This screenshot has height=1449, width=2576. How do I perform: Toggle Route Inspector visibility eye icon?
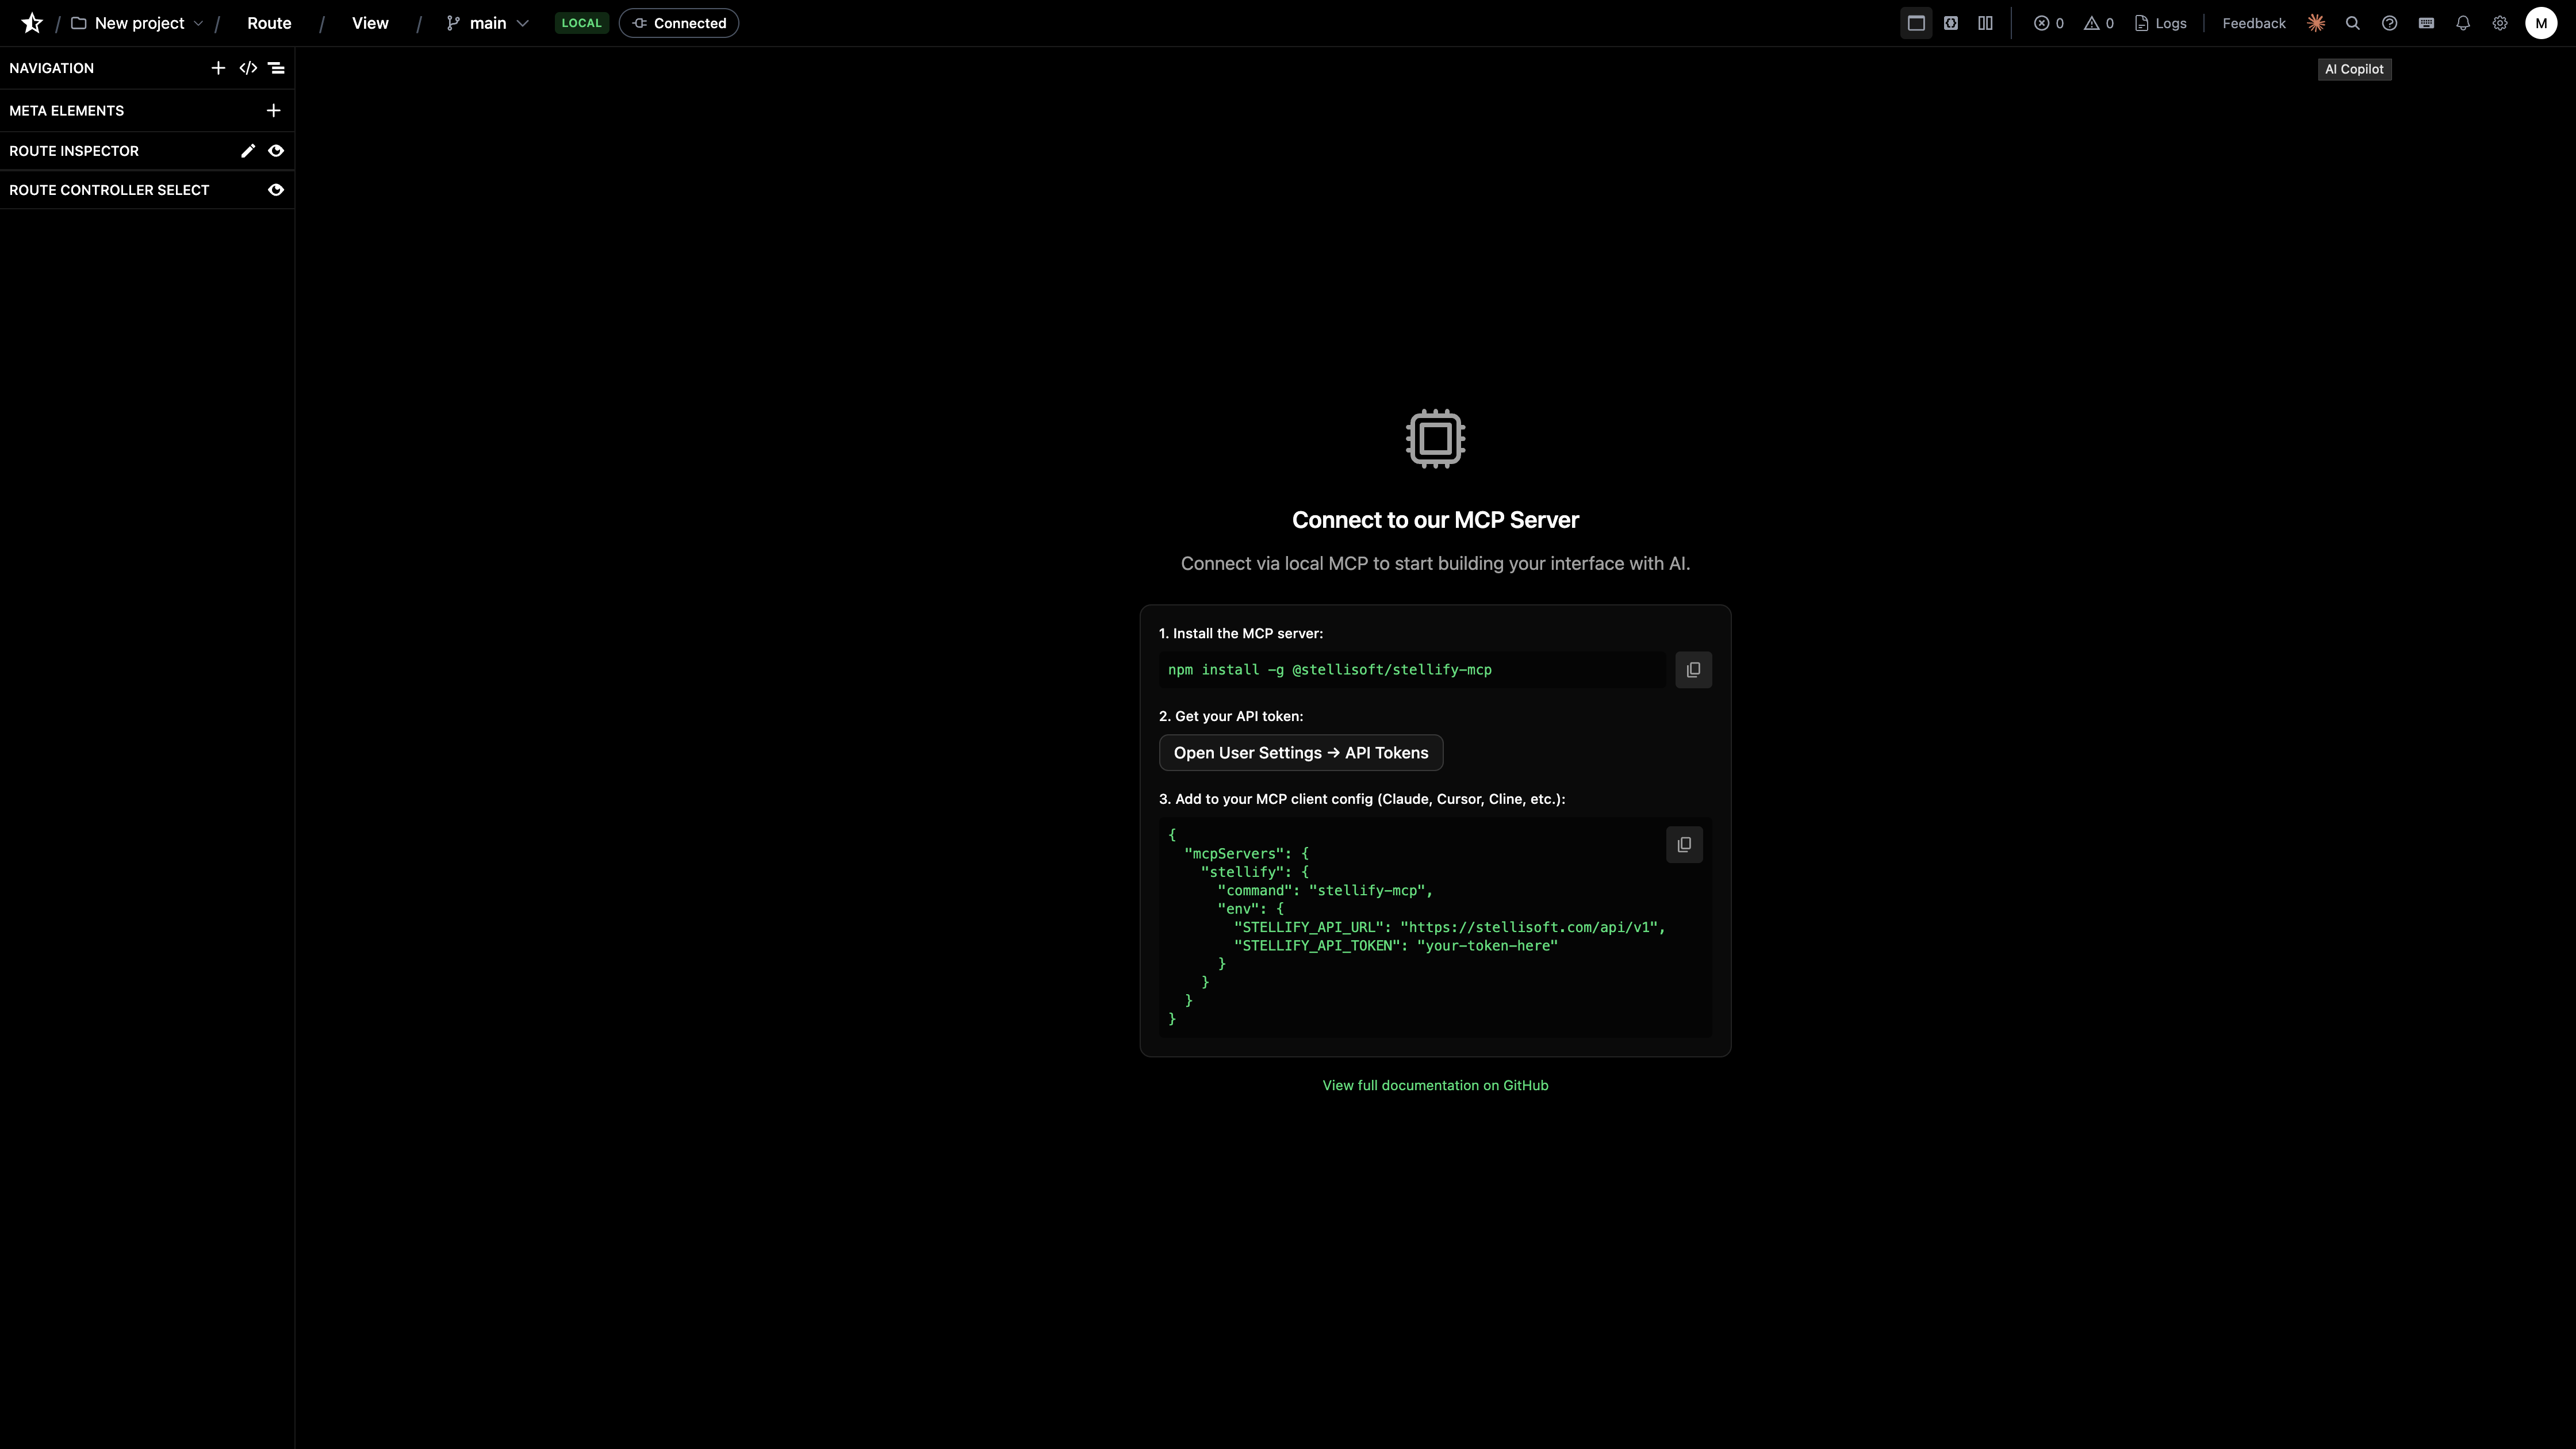(x=276, y=150)
